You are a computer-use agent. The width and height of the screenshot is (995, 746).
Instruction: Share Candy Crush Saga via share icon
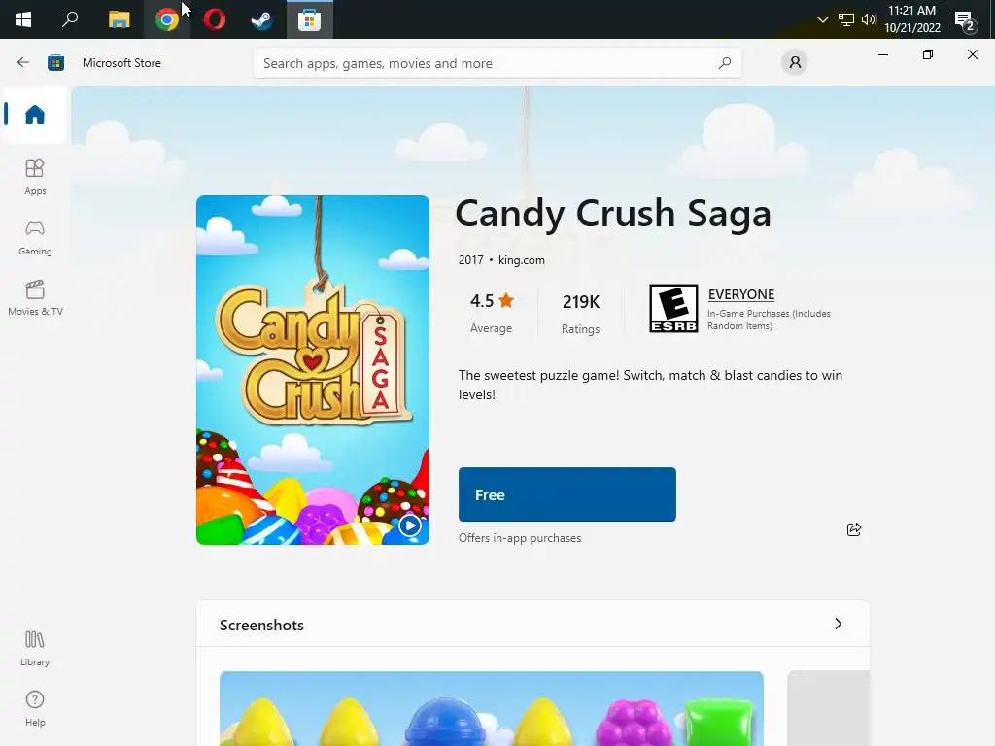(854, 529)
